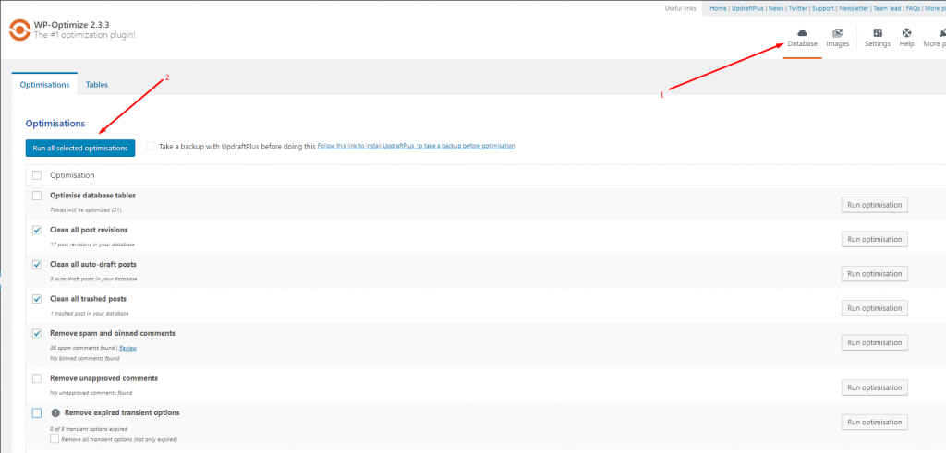Run optimisation for spam and binned comments
This screenshot has height=453, width=946.
(874, 342)
